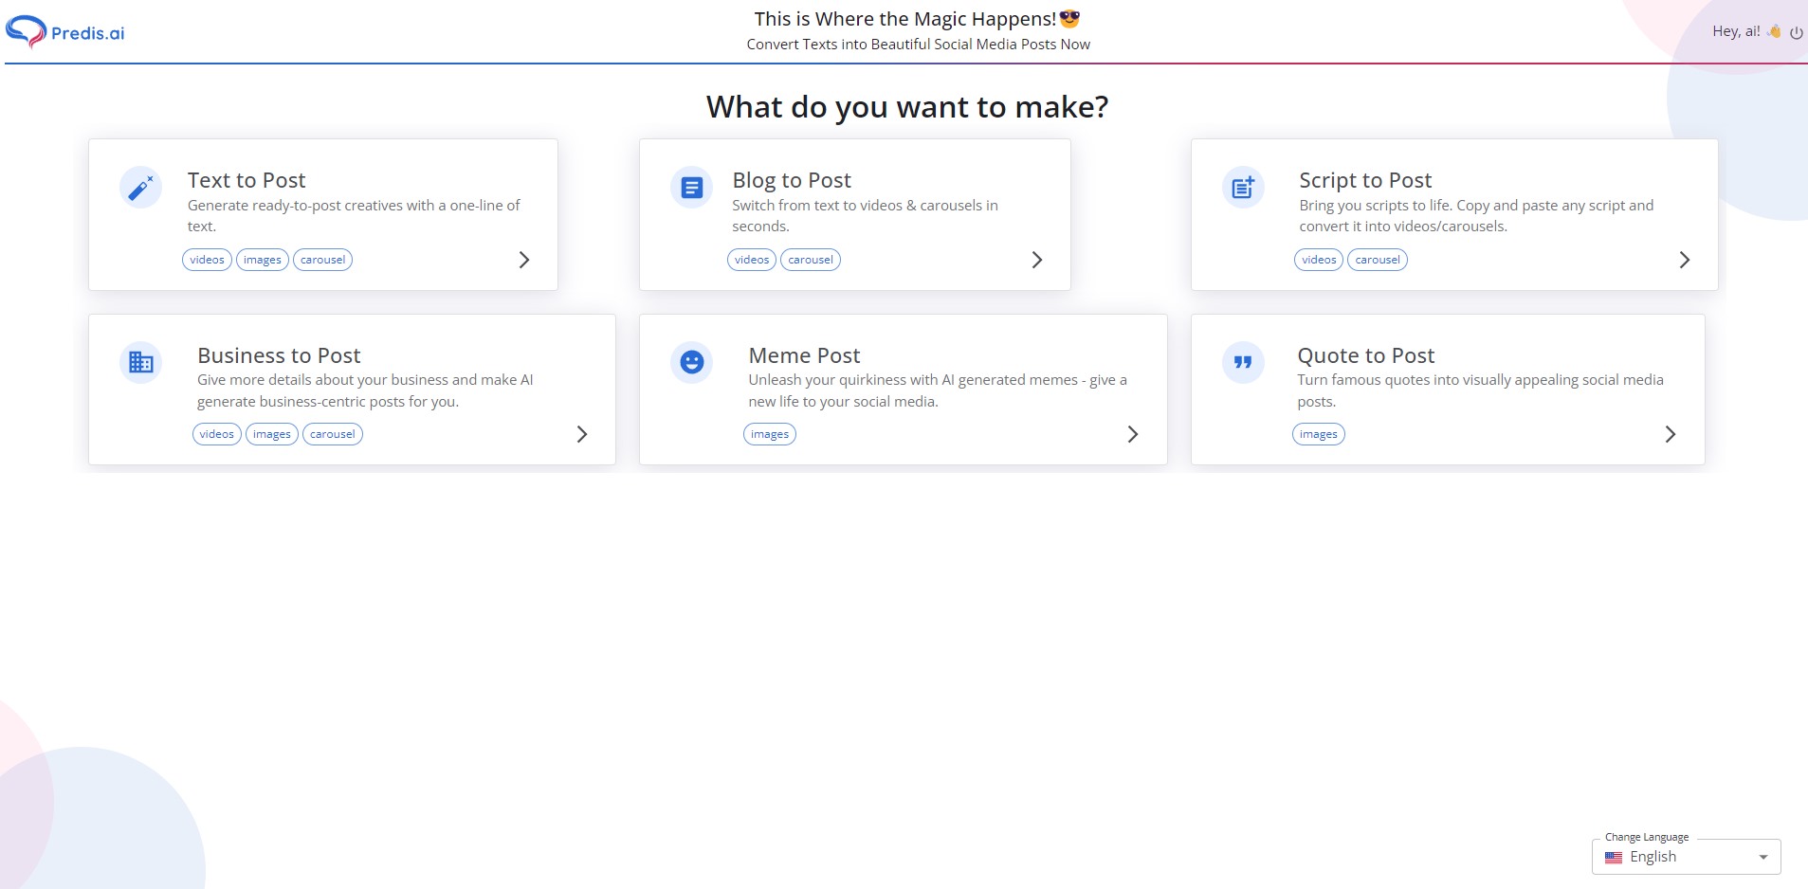Click the sunglasses emoji in the header
This screenshot has width=1808, height=889.
pos(1070,18)
